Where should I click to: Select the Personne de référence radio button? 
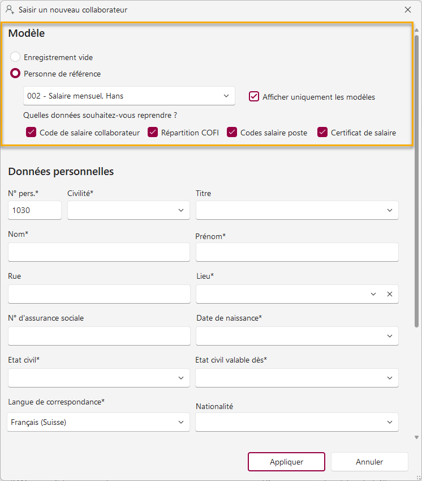pyautogui.click(x=15, y=74)
